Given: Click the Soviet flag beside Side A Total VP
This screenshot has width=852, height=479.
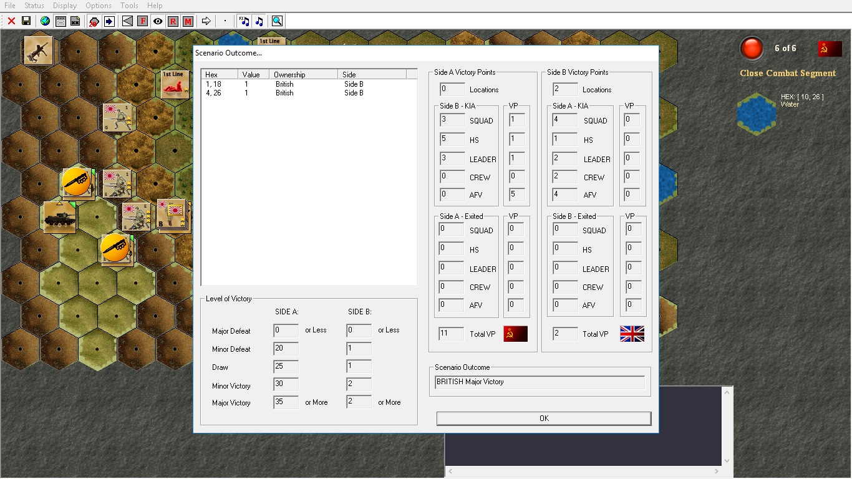Looking at the screenshot, I should tap(515, 334).
